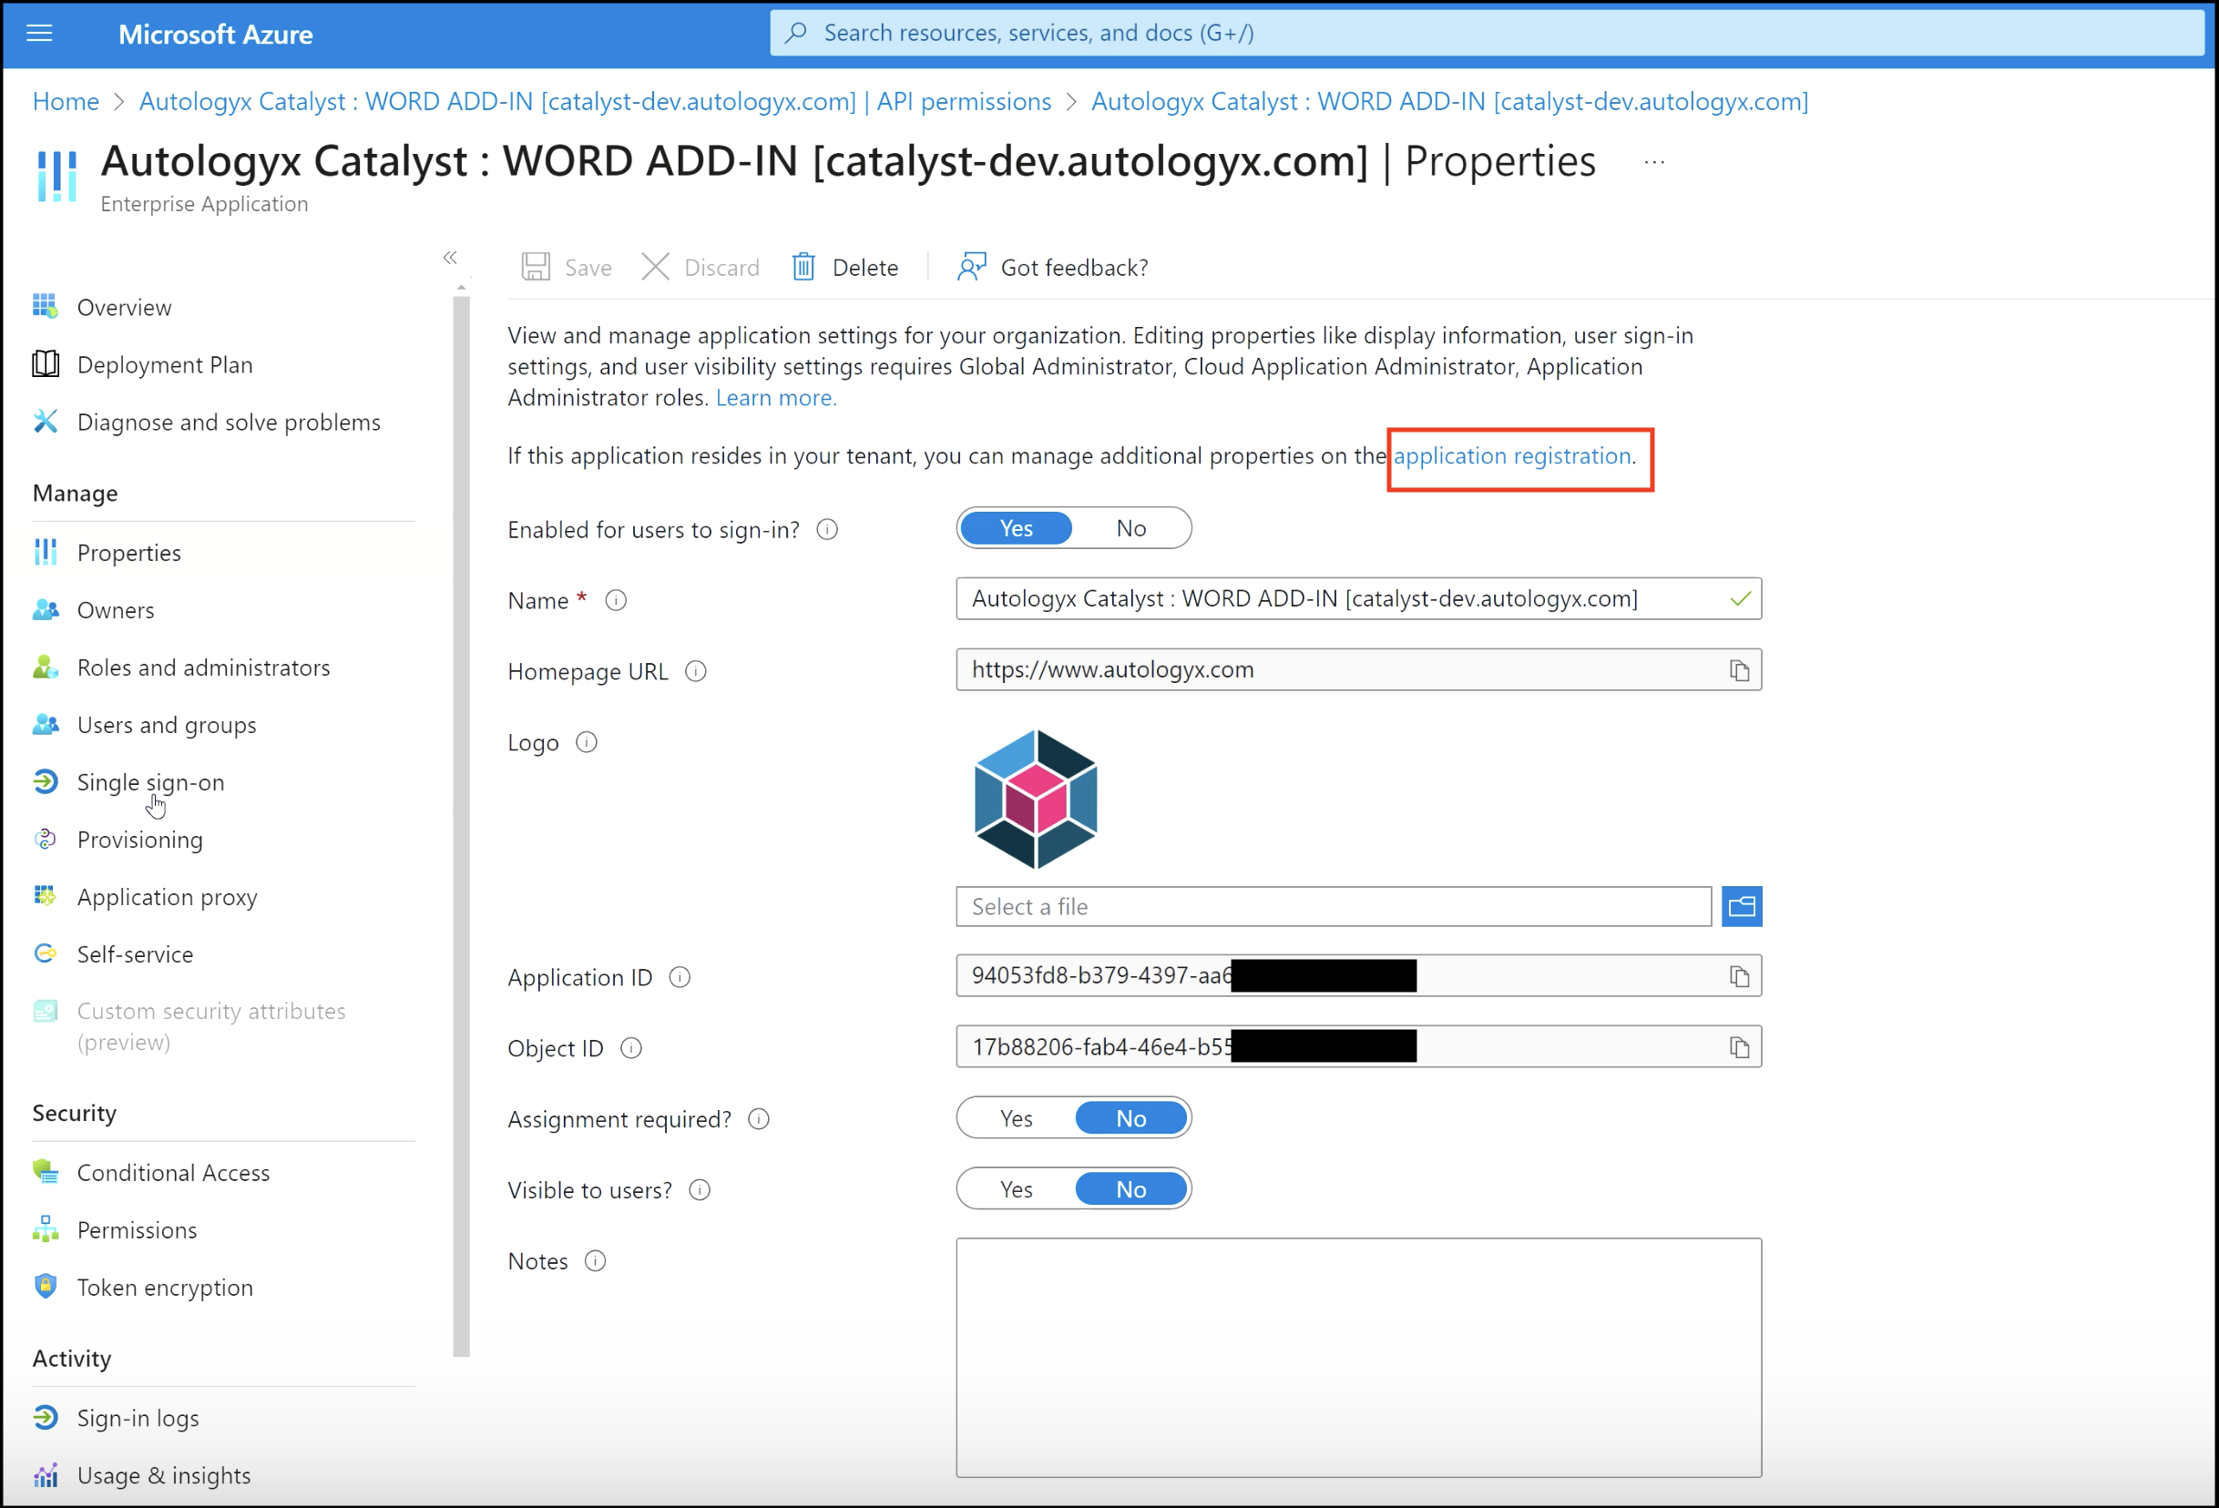Click the Enterprise Application bars icon in header
Screen dimensions: 2219x1508
click(56, 176)
